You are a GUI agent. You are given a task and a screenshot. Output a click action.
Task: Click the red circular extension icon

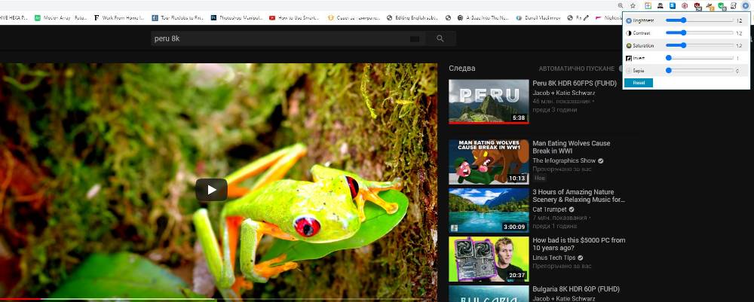[x=685, y=6]
